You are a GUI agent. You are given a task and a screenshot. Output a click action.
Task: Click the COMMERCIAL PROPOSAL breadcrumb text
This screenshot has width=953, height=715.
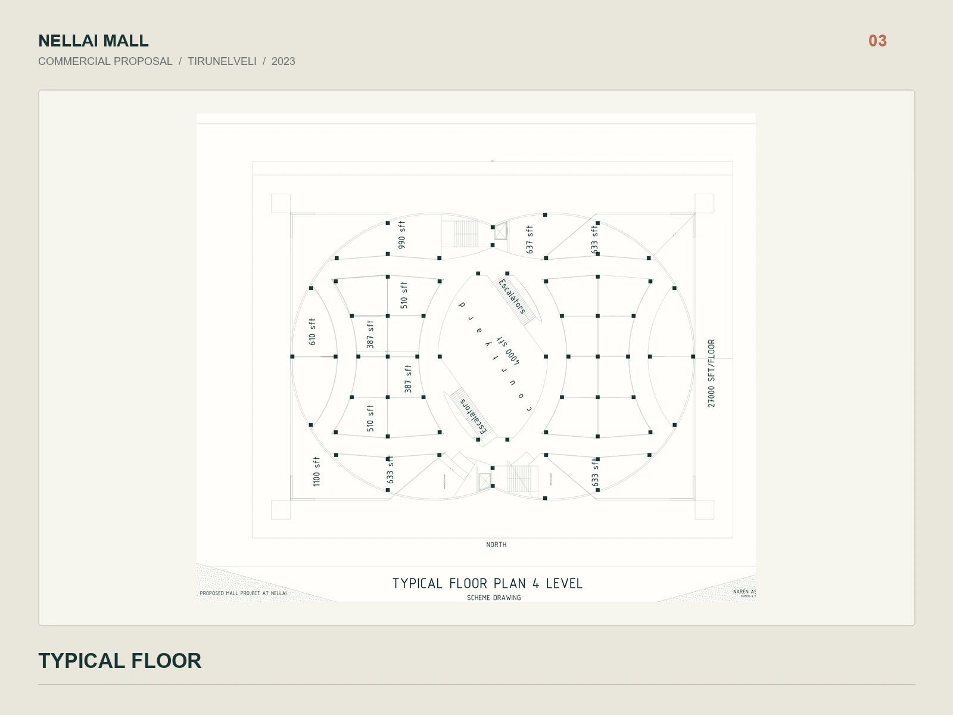click(x=105, y=61)
